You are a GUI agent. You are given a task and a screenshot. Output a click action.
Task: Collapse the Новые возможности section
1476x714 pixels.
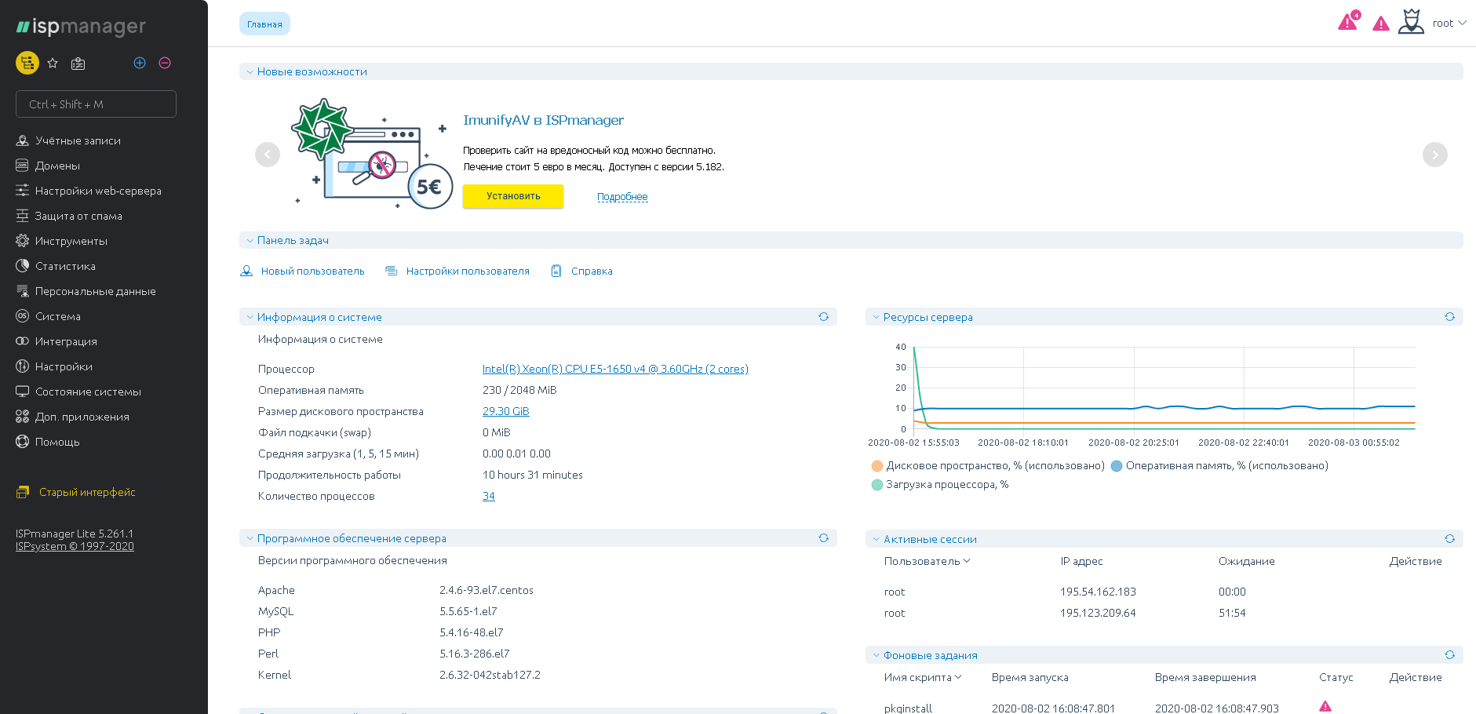click(x=250, y=72)
